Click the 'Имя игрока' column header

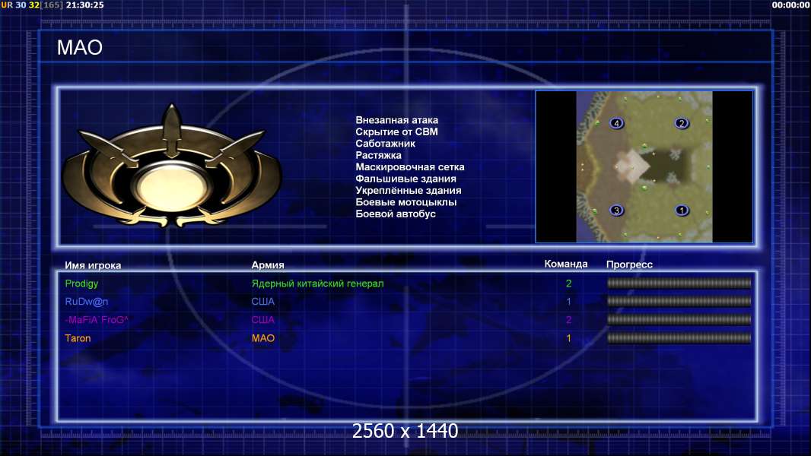93,265
